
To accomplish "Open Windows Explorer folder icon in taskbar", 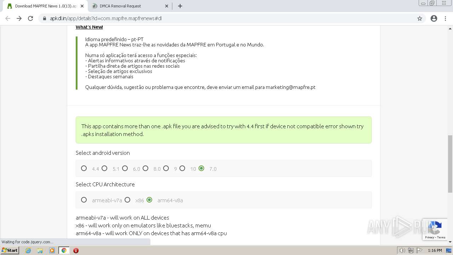I will point(40,250).
